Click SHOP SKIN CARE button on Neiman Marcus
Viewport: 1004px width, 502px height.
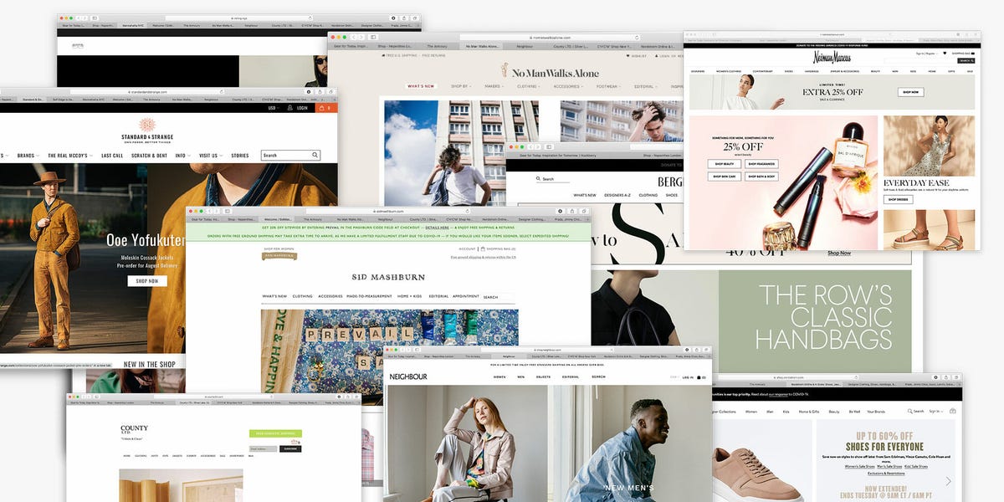(725, 177)
